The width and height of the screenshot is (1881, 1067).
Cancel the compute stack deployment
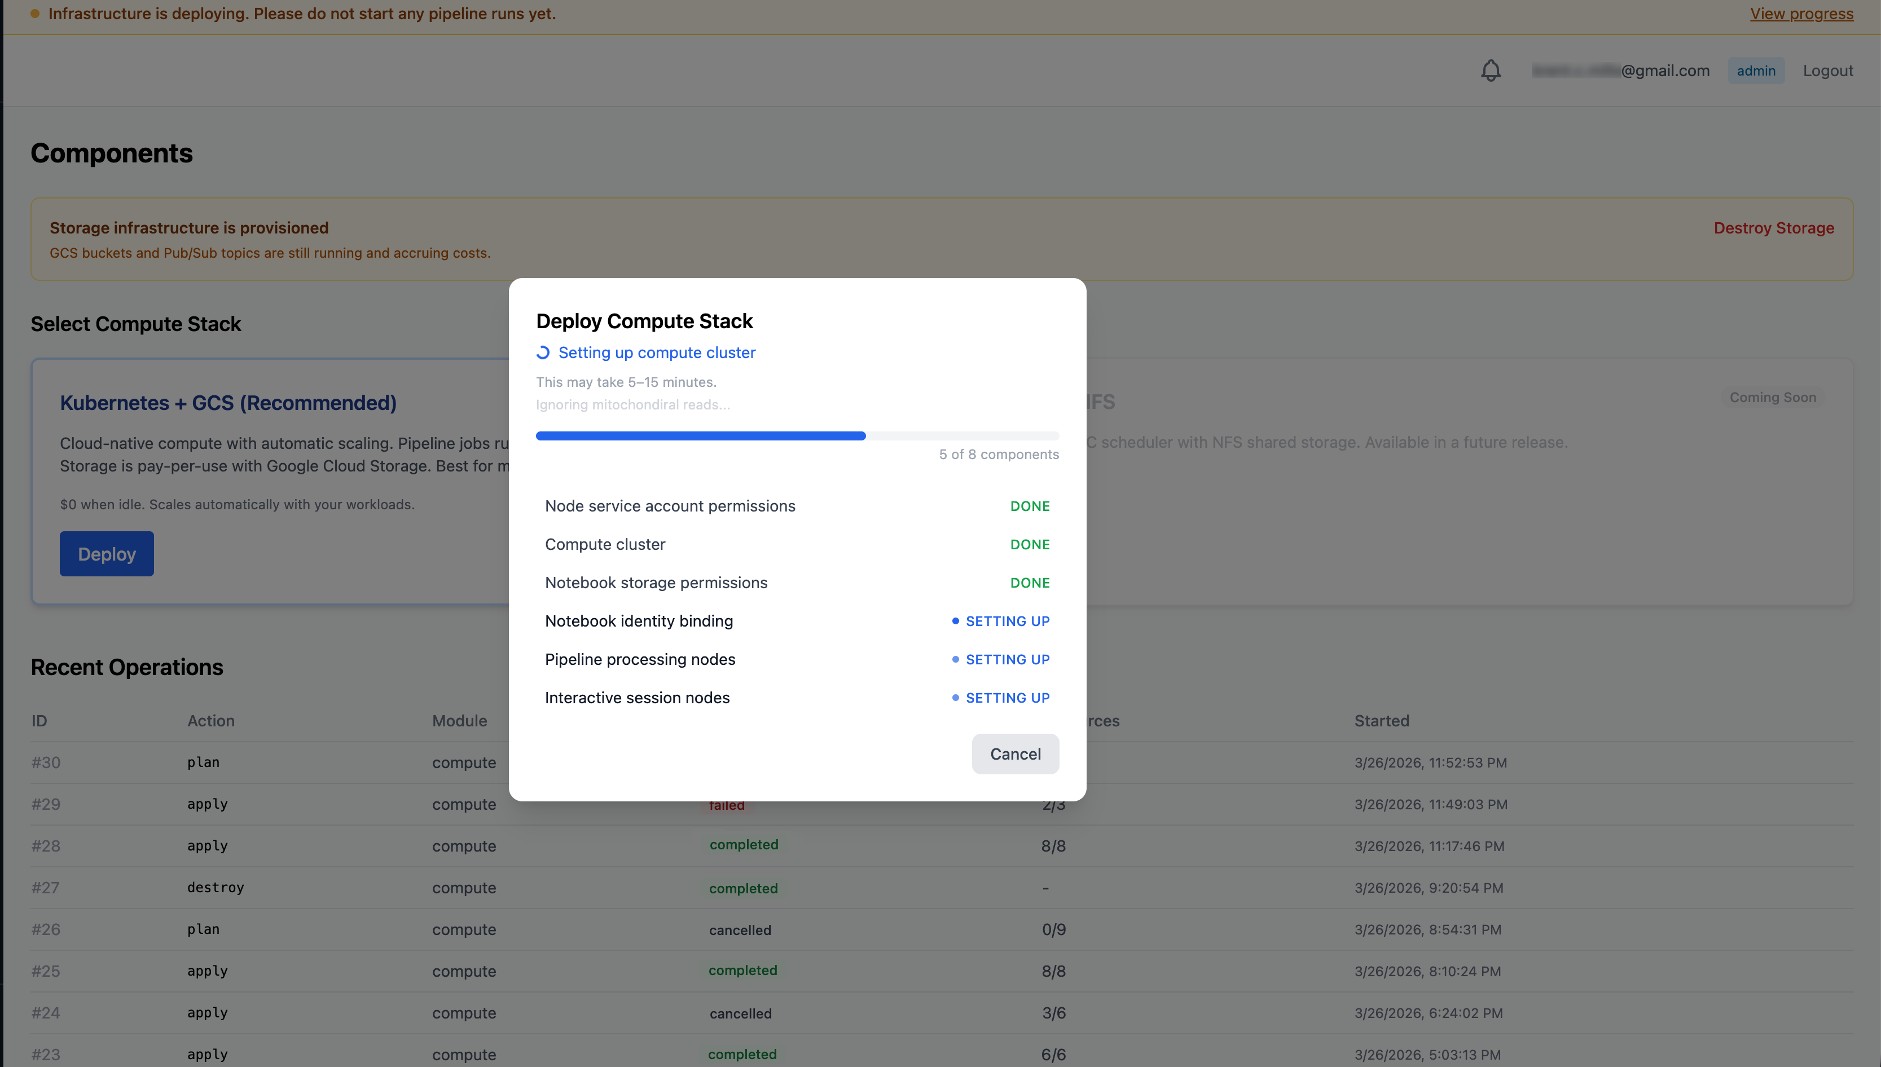[1016, 754]
